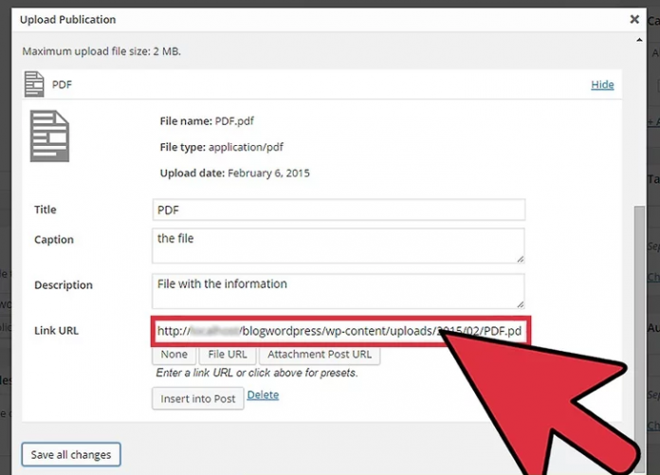Set link to Attachment Post URL
660x475 pixels.
(x=320, y=355)
